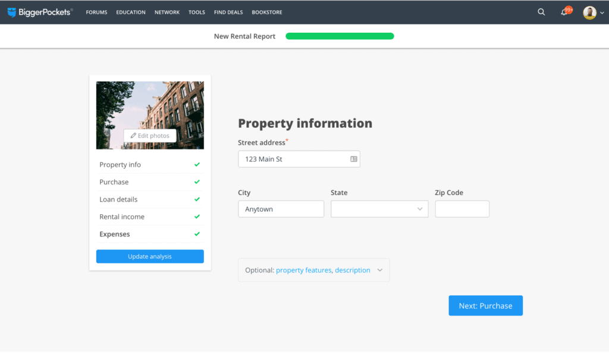Image resolution: width=609 pixels, height=354 pixels.
Task: Open the Find Deals menu
Action: (230, 12)
